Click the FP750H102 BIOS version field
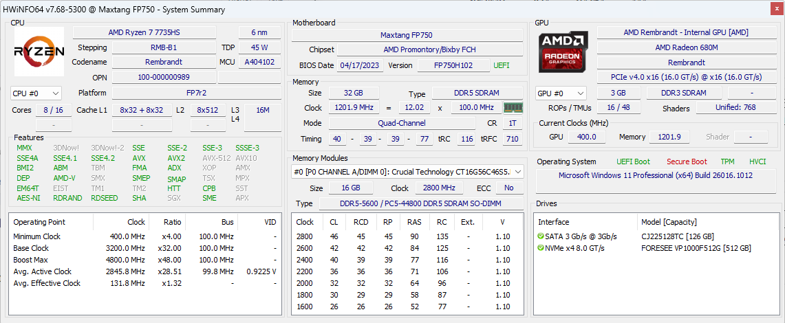 tap(453, 65)
